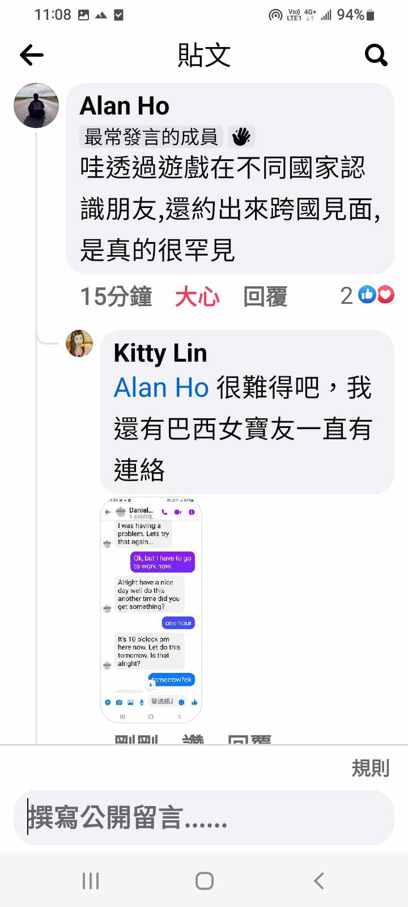Image resolution: width=408 pixels, height=907 pixels.
Task: Tap the back arrow icon
Action: 32,55
